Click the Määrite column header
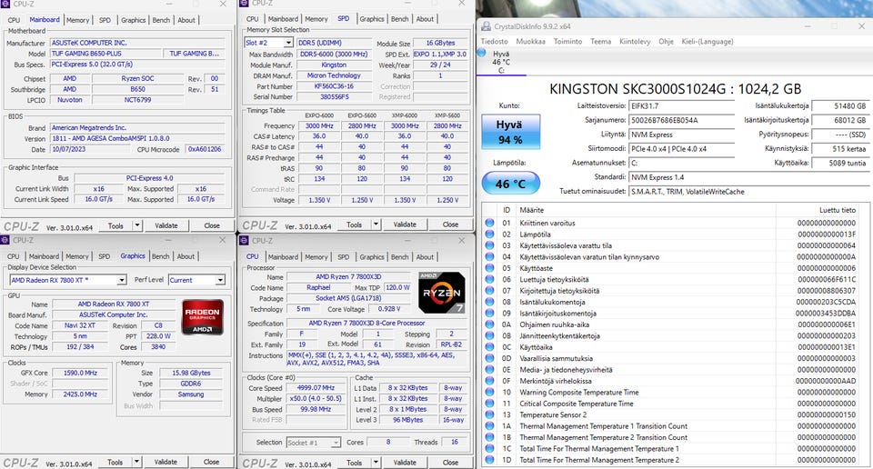 [532, 210]
